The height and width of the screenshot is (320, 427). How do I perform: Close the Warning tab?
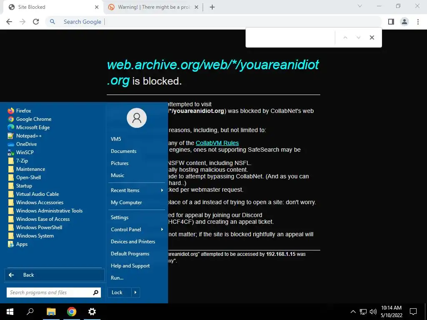point(196,7)
